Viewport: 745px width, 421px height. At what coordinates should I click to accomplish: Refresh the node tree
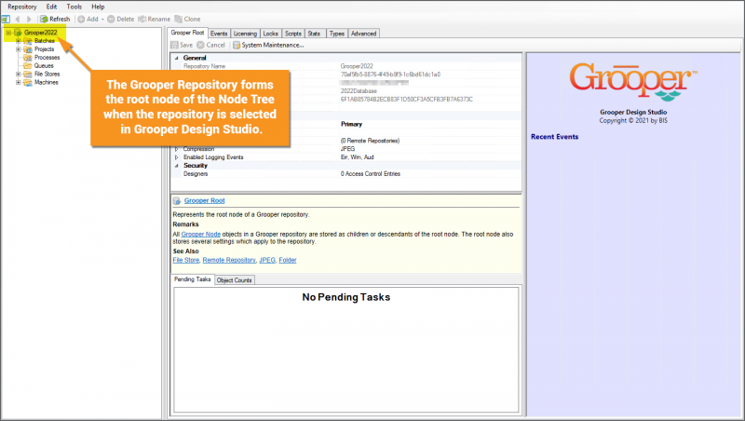55,19
